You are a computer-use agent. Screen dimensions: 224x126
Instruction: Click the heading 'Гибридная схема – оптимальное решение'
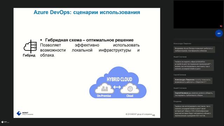coord(89,40)
